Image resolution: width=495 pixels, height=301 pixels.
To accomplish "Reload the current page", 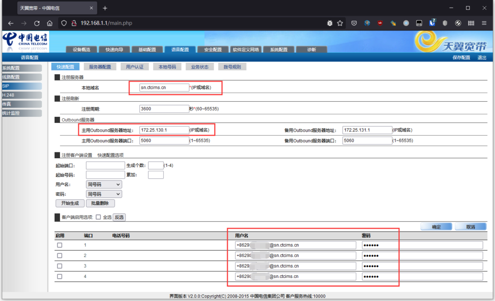I will 37,23.
